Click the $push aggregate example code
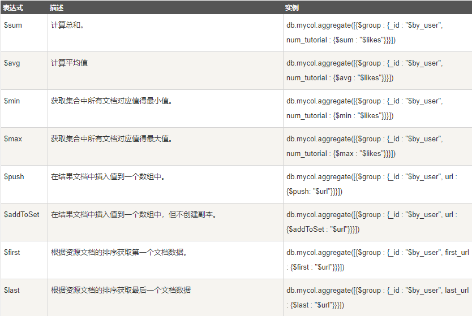The image size is (472, 316). (372, 184)
